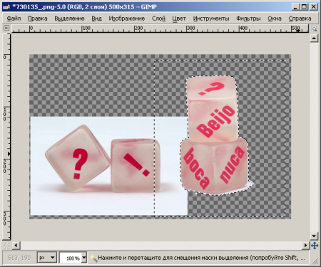Click the horizontal scrollbar left arrow
Image resolution: width=321 pixels, height=267 pixels.
tap(16, 245)
